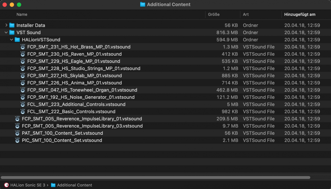
Task: Click the Anima vstsound file icon
Action: coord(23,83)
